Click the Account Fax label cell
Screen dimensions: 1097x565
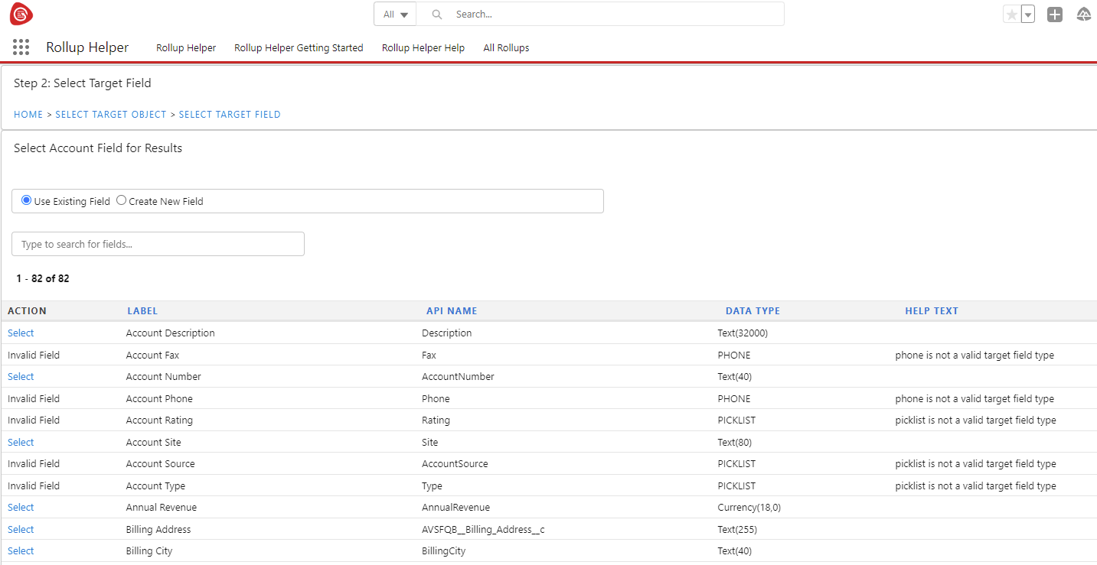(x=153, y=356)
